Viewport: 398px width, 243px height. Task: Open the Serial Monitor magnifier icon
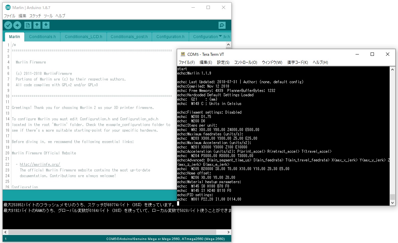(222, 25)
